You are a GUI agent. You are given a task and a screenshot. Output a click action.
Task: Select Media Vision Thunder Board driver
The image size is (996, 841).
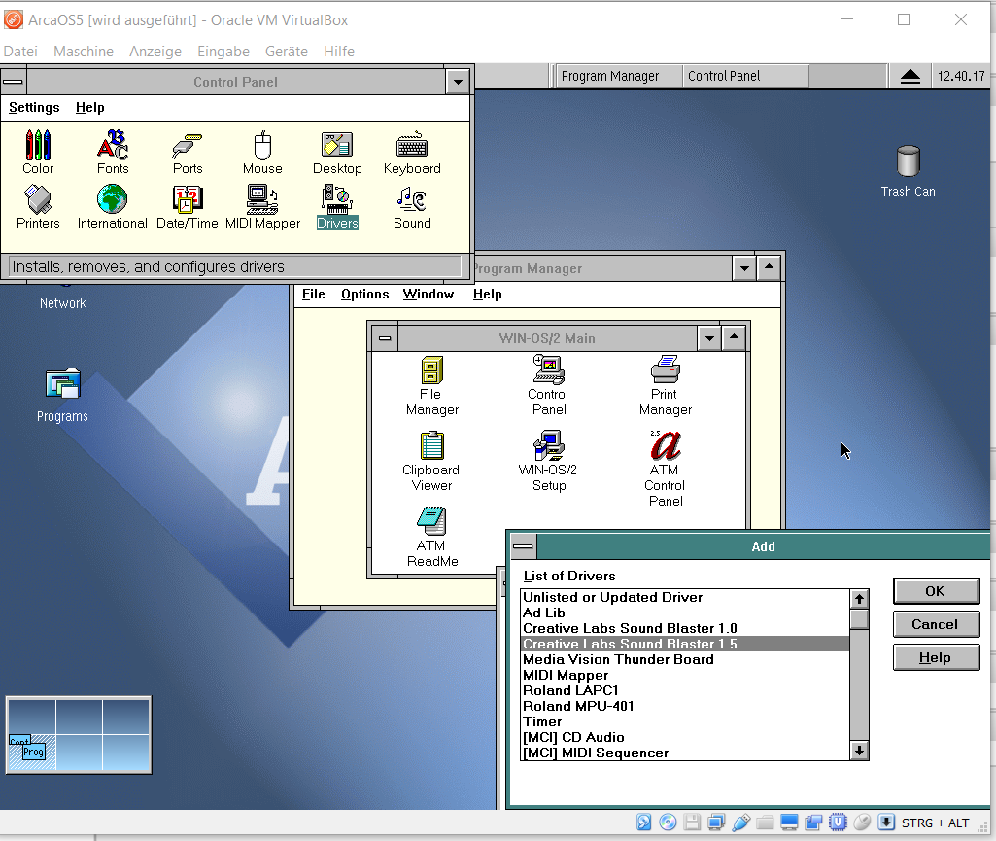[685, 659]
